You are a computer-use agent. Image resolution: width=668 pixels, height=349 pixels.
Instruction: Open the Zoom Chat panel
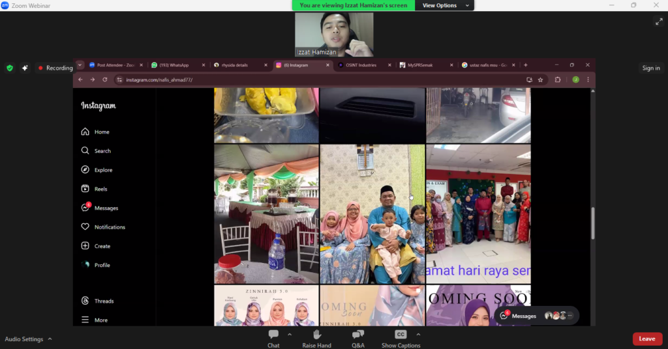273,339
